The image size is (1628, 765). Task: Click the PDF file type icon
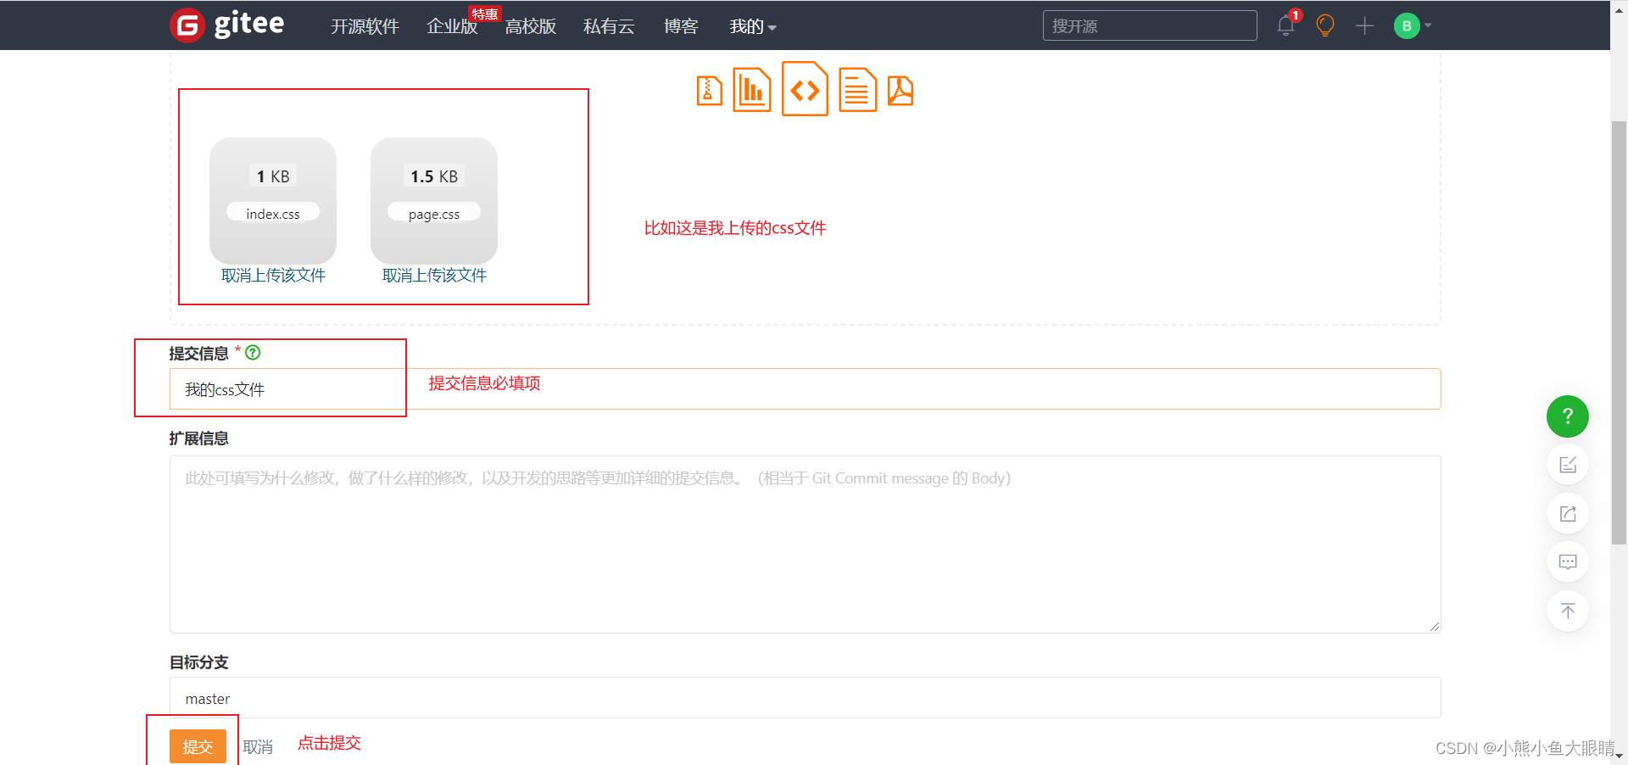pos(900,90)
